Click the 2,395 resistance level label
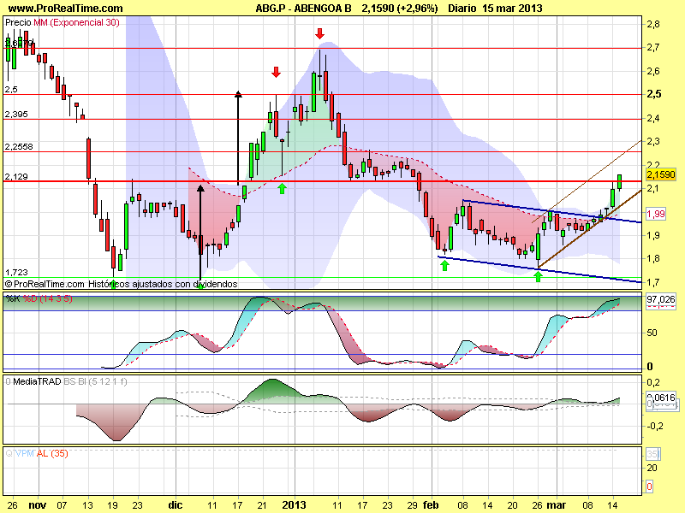Image resolution: width=685 pixels, height=513 pixels. tap(16, 115)
